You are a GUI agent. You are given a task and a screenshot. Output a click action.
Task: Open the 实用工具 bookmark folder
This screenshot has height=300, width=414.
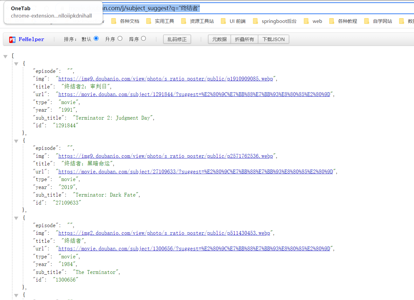click(x=160, y=21)
